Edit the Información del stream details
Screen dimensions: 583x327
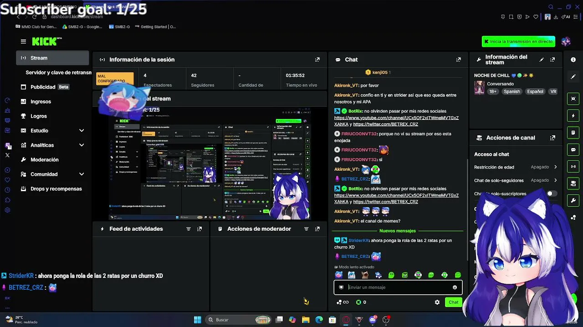tap(542, 59)
